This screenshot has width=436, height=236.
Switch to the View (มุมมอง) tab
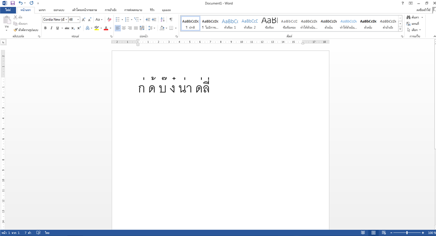pyautogui.click(x=166, y=10)
